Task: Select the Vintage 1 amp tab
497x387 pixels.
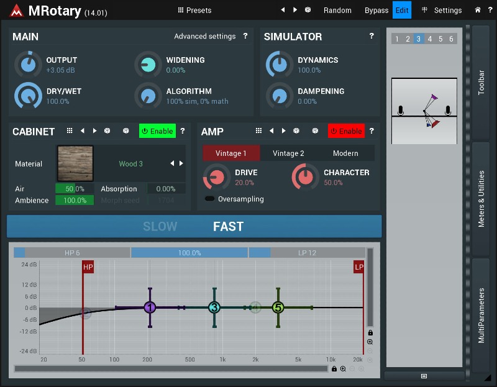Action: pos(231,153)
